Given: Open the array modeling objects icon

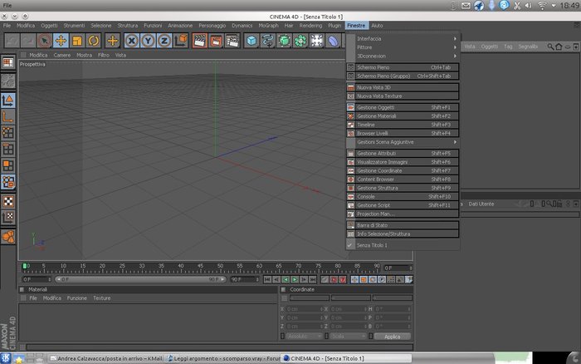Looking at the screenshot, I should (x=300, y=41).
